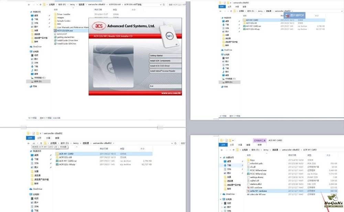Open the PCSC Mifare2.zip archive
Screen dimensions: 344x212
point(258,174)
